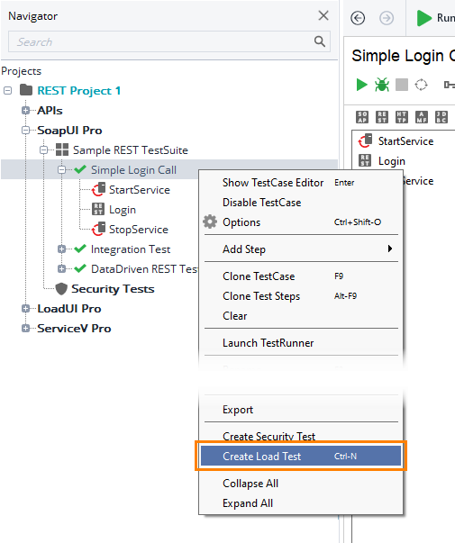
Task: Click the Integration Test checkmark icon
Action: (x=80, y=249)
